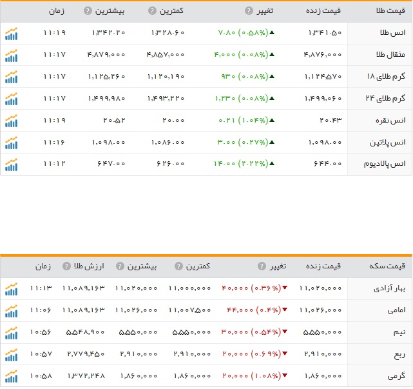Select انس طلا lowest value ۱,۳۲۸.۶۰
Viewport: 413px width, 389px height.
tap(168, 33)
